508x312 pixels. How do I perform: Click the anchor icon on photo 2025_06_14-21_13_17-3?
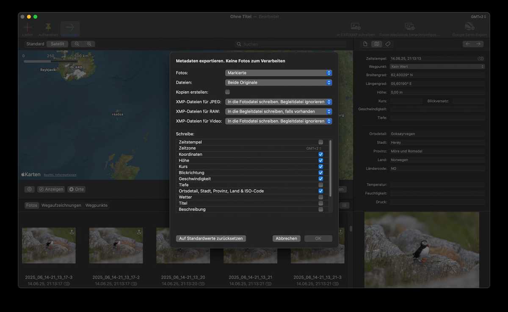click(72, 232)
